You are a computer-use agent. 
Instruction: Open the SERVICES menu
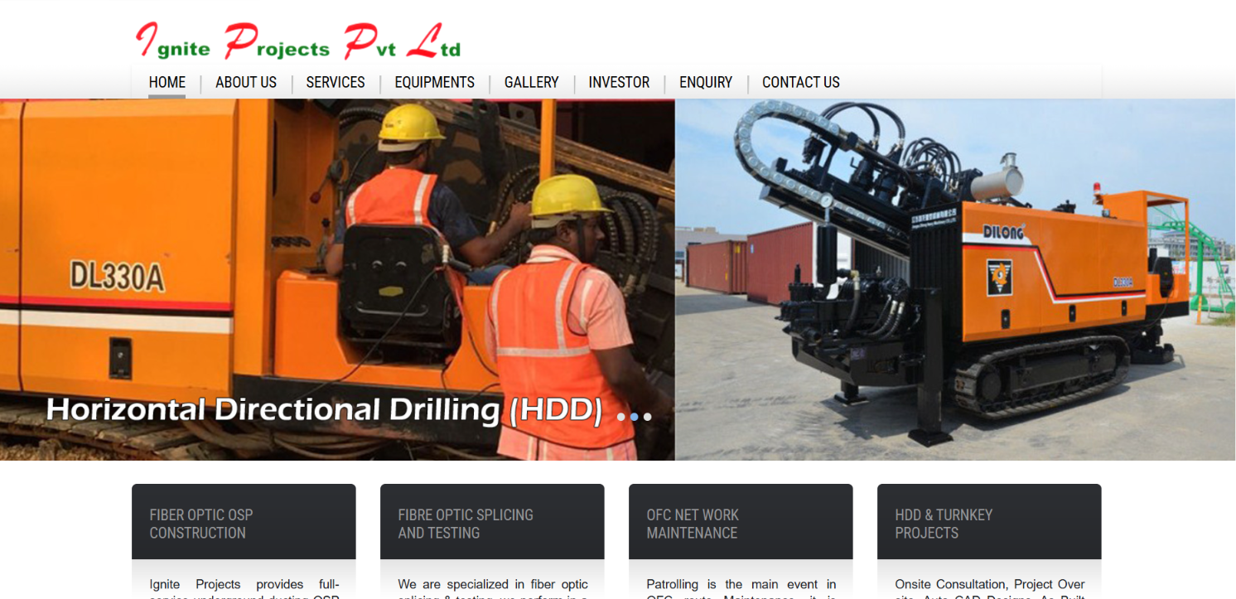(x=336, y=82)
